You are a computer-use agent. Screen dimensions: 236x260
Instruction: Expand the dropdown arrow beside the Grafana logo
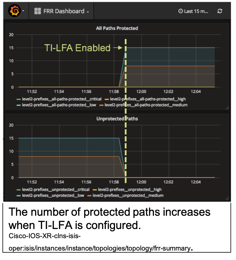pyautogui.click(x=23, y=11)
